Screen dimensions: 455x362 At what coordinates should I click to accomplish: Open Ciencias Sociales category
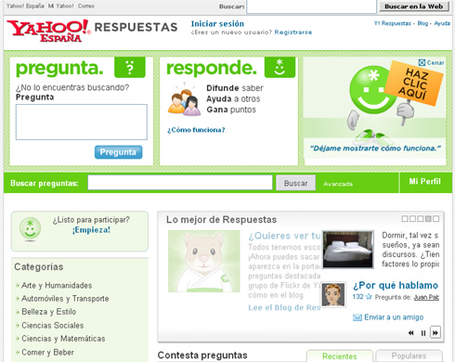(53, 326)
